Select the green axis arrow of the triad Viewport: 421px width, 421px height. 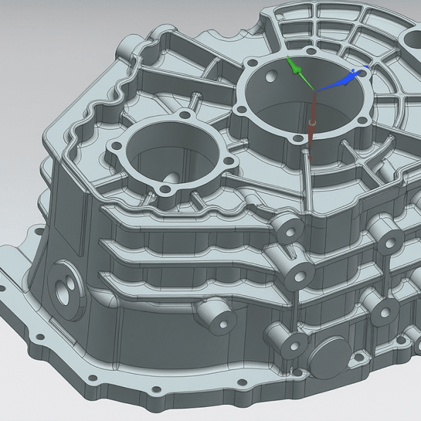pyautogui.click(x=300, y=73)
